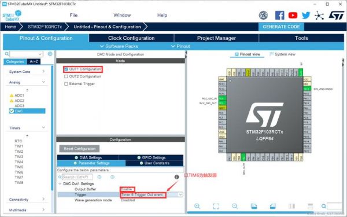This screenshot has height=217, width=347.
Task: Fit chip view to window icon
Action: [216, 206]
